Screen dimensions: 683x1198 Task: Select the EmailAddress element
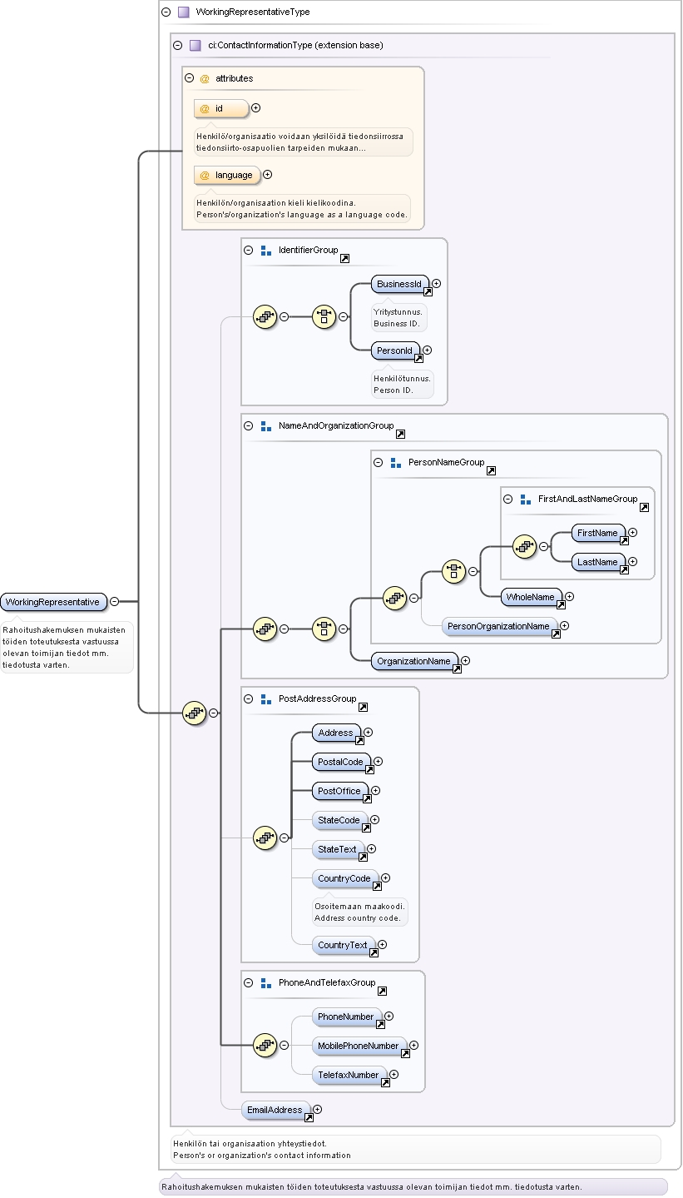click(x=276, y=1110)
